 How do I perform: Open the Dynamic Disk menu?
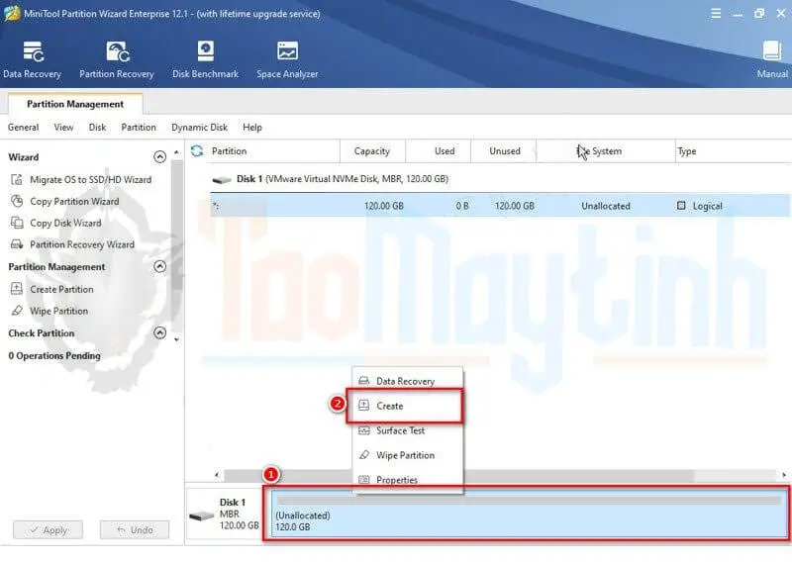tap(199, 128)
